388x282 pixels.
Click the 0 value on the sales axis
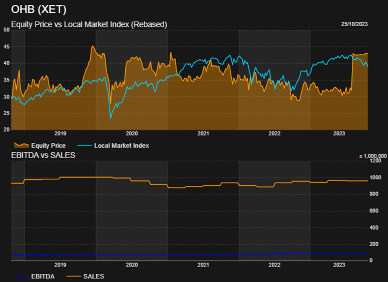(x=371, y=261)
